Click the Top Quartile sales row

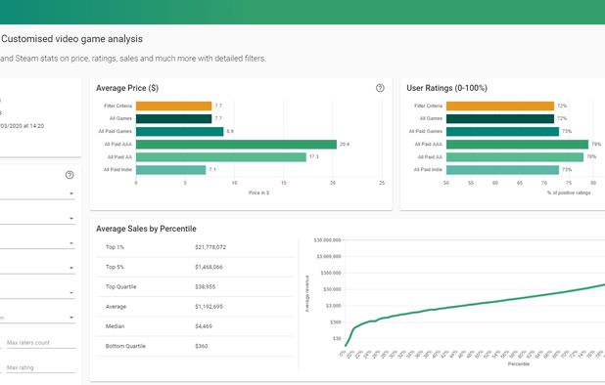[195, 287]
